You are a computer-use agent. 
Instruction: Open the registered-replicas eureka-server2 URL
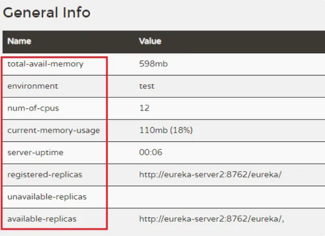pos(211,174)
